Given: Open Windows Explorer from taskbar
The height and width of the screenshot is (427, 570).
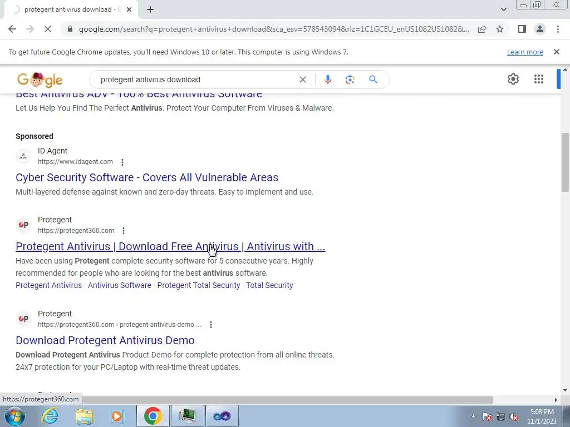Looking at the screenshot, I should pyautogui.click(x=84, y=416).
